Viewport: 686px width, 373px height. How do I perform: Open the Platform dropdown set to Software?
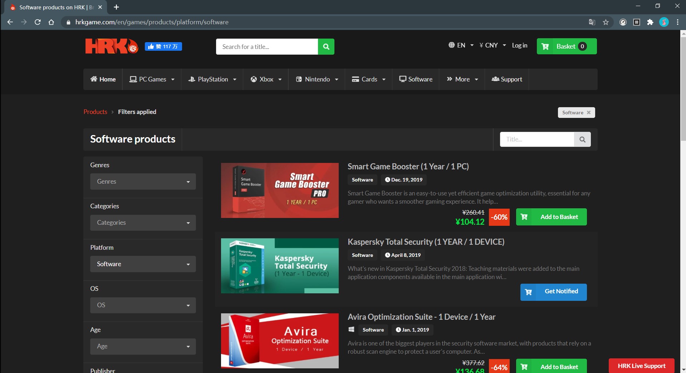coord(143,264)
